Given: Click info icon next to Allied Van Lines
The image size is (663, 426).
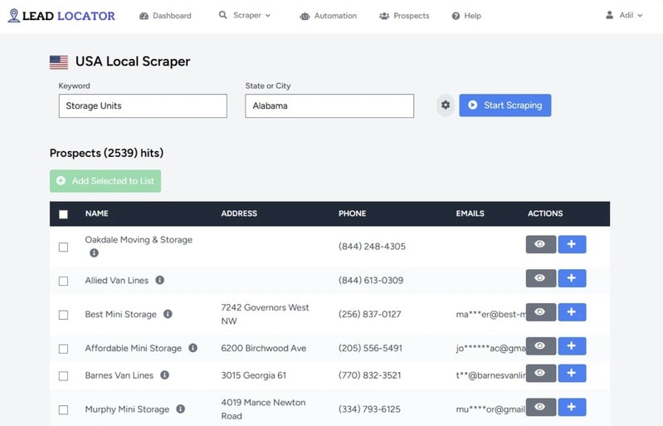Looking at the screenshot, I should click(x=159, y=281).
